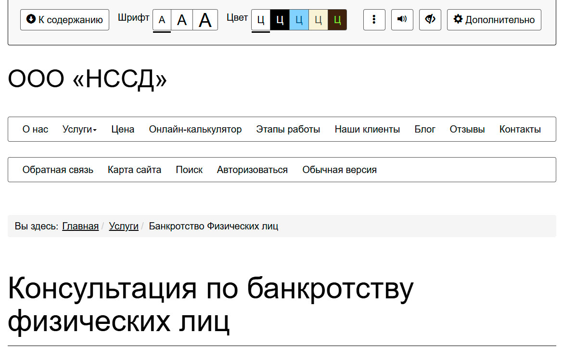Viewport: 563px width, 361px height.
Task: Select the medium font size A
Action: pyautogui.click(x=182, y=20)
